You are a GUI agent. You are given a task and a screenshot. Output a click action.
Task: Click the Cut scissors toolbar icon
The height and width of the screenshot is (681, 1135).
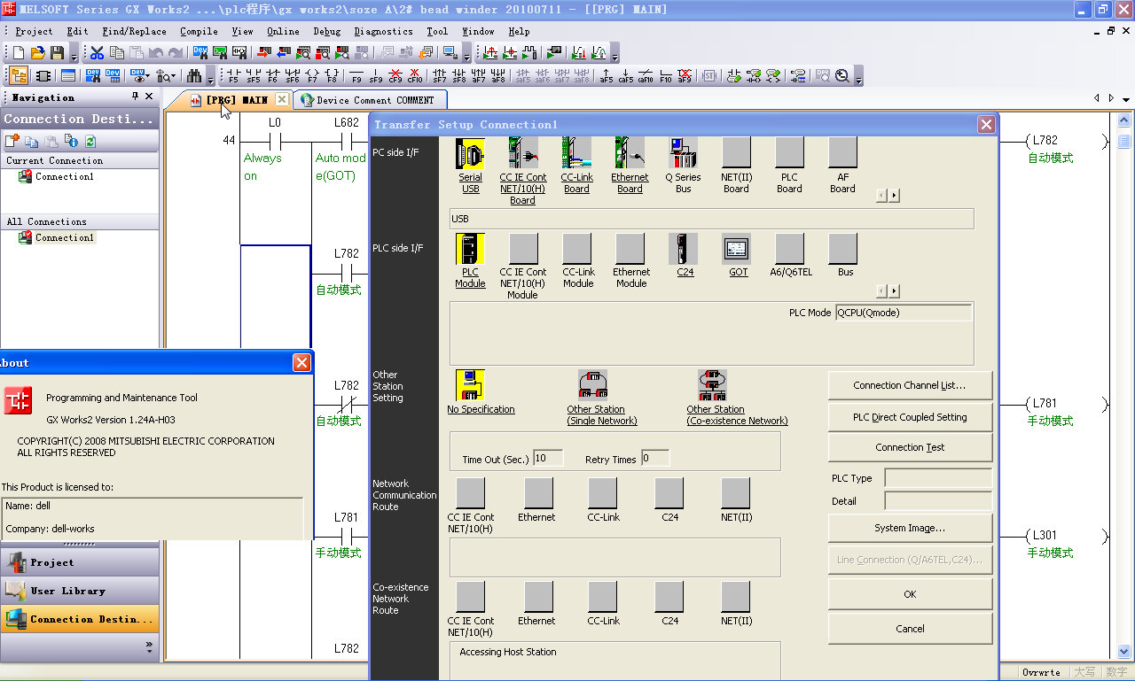pyautogui.click(x=97, y=53)
